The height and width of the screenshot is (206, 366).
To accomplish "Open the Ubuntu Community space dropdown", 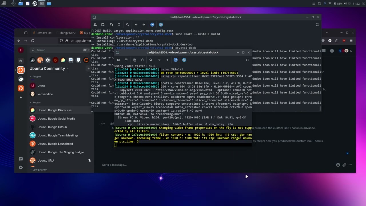I will click(x=68, y=69).
